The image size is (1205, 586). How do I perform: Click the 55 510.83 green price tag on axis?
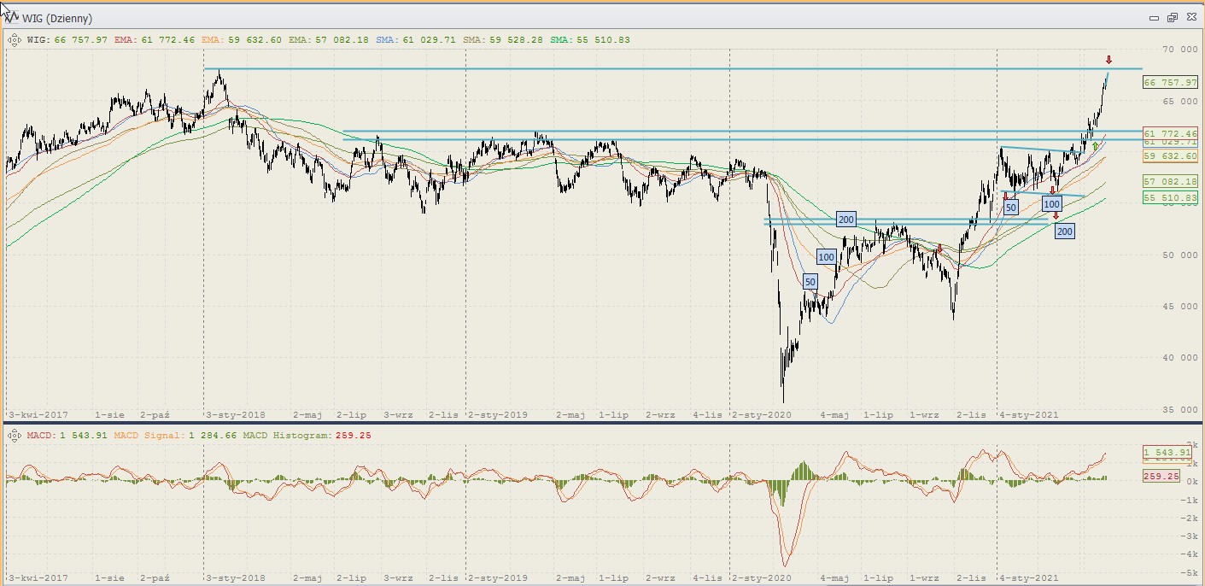point(1169,197)
